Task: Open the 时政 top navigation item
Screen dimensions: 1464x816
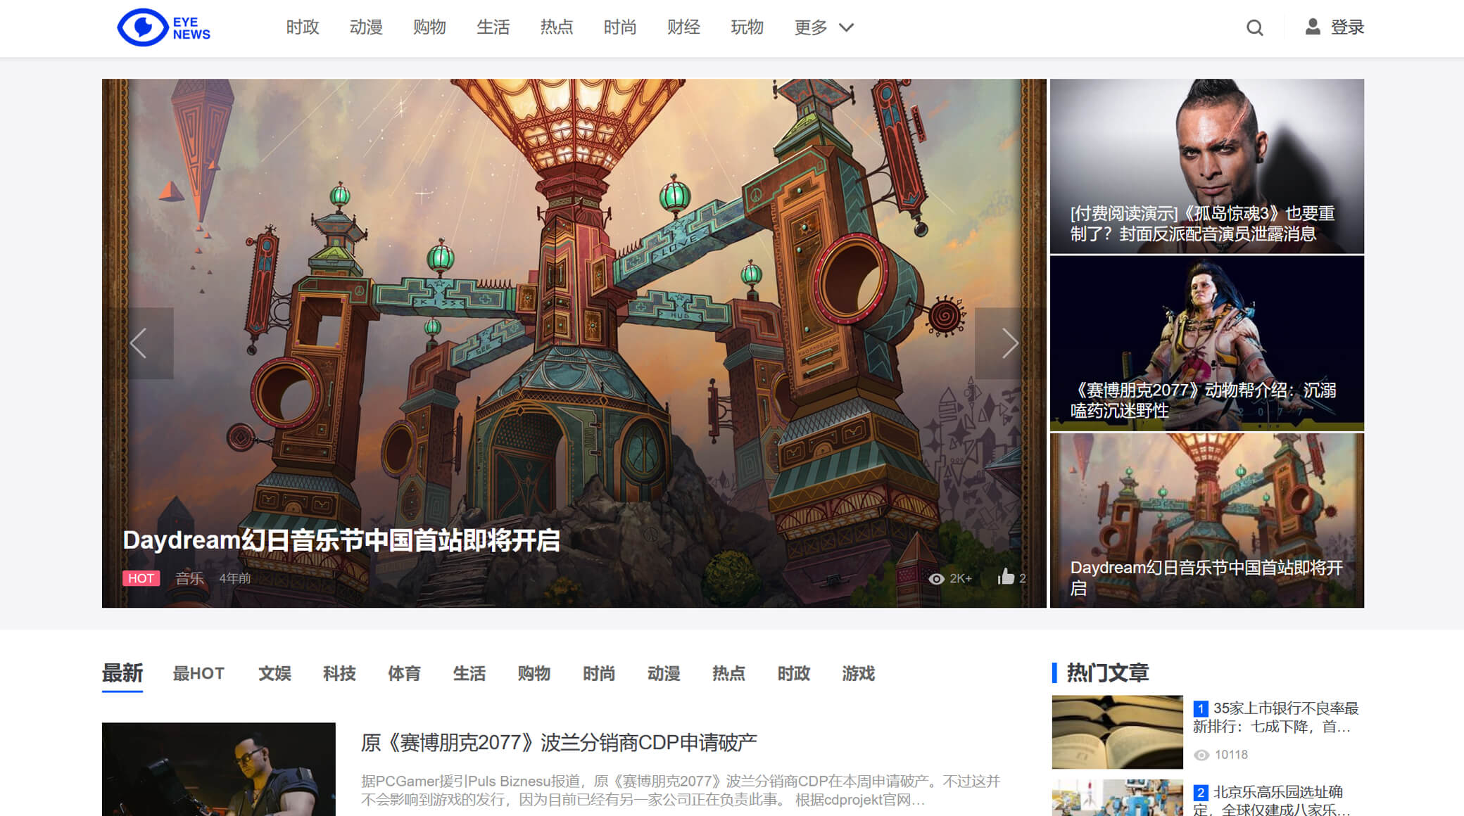Action: (303, 27)
